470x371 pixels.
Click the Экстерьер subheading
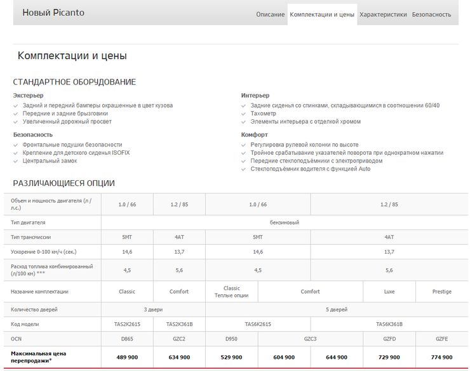click(x=28, y=95)
